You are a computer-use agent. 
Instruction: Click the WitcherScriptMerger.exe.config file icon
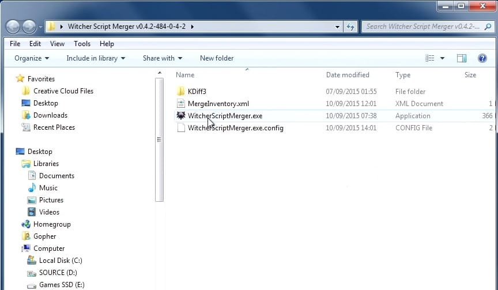point(181,128)
